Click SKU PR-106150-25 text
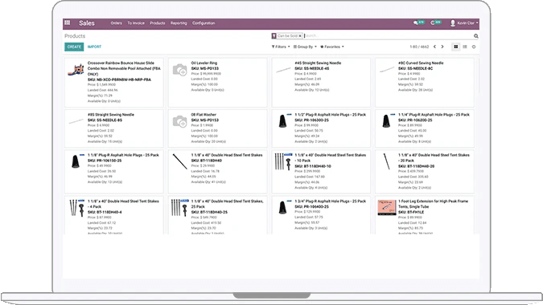Viewport: 543px width, 305px height. 105,161
